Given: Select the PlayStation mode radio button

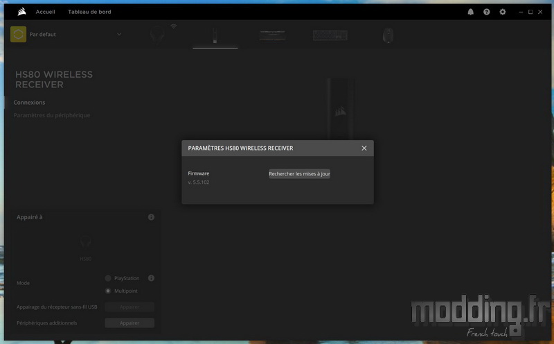Looking at the screenshot, I should click(x=108, y=278).
